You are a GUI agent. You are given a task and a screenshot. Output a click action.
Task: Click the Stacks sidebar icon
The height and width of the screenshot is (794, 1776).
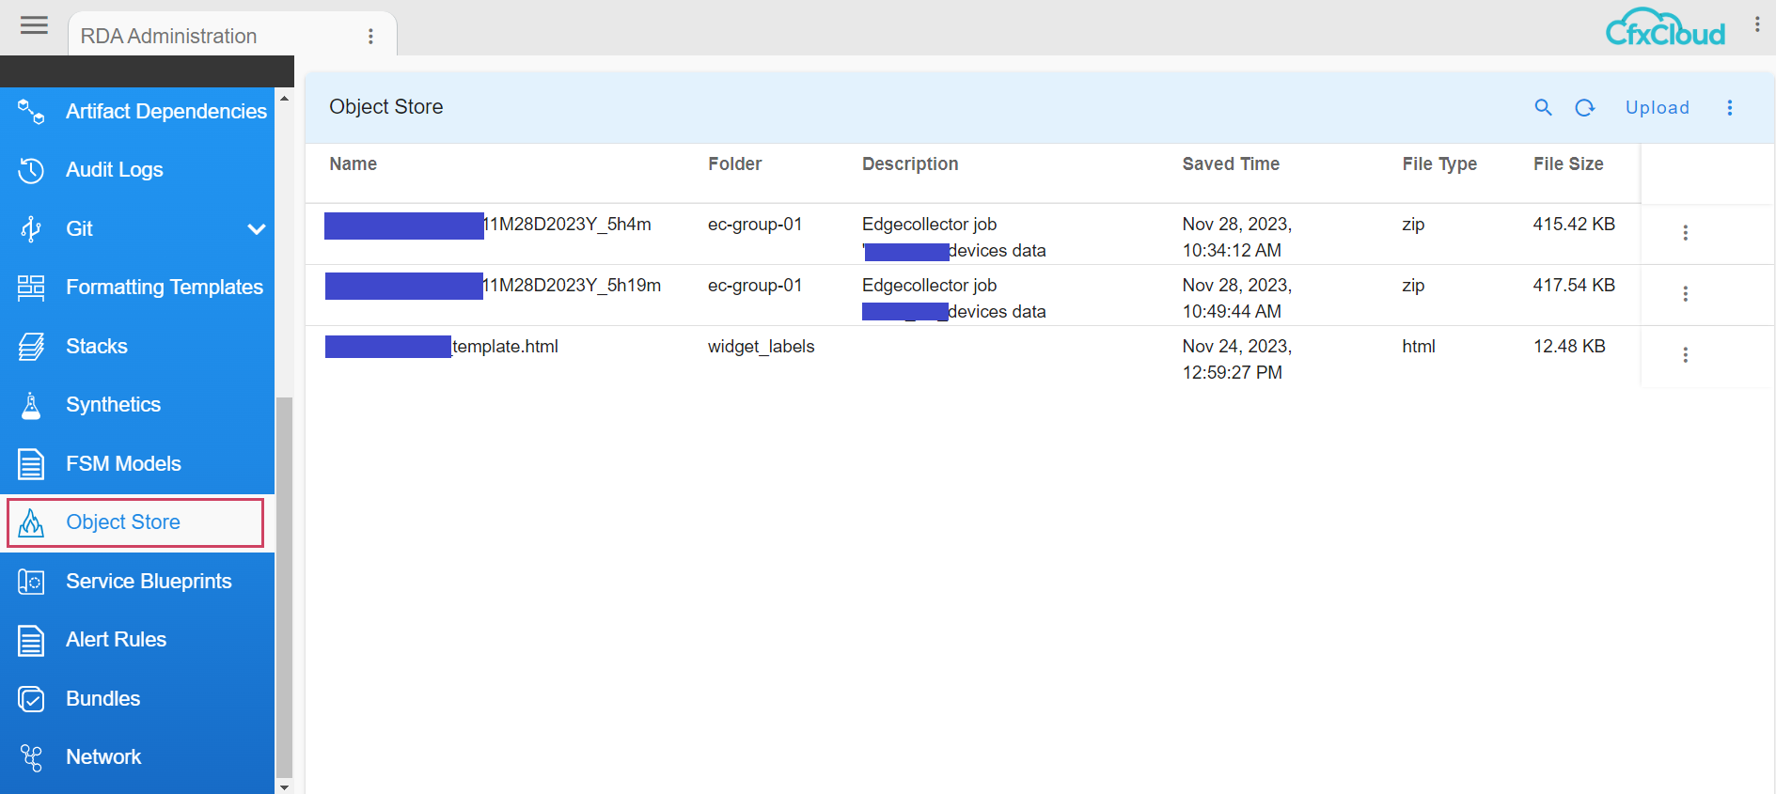(x=31, y=347)
